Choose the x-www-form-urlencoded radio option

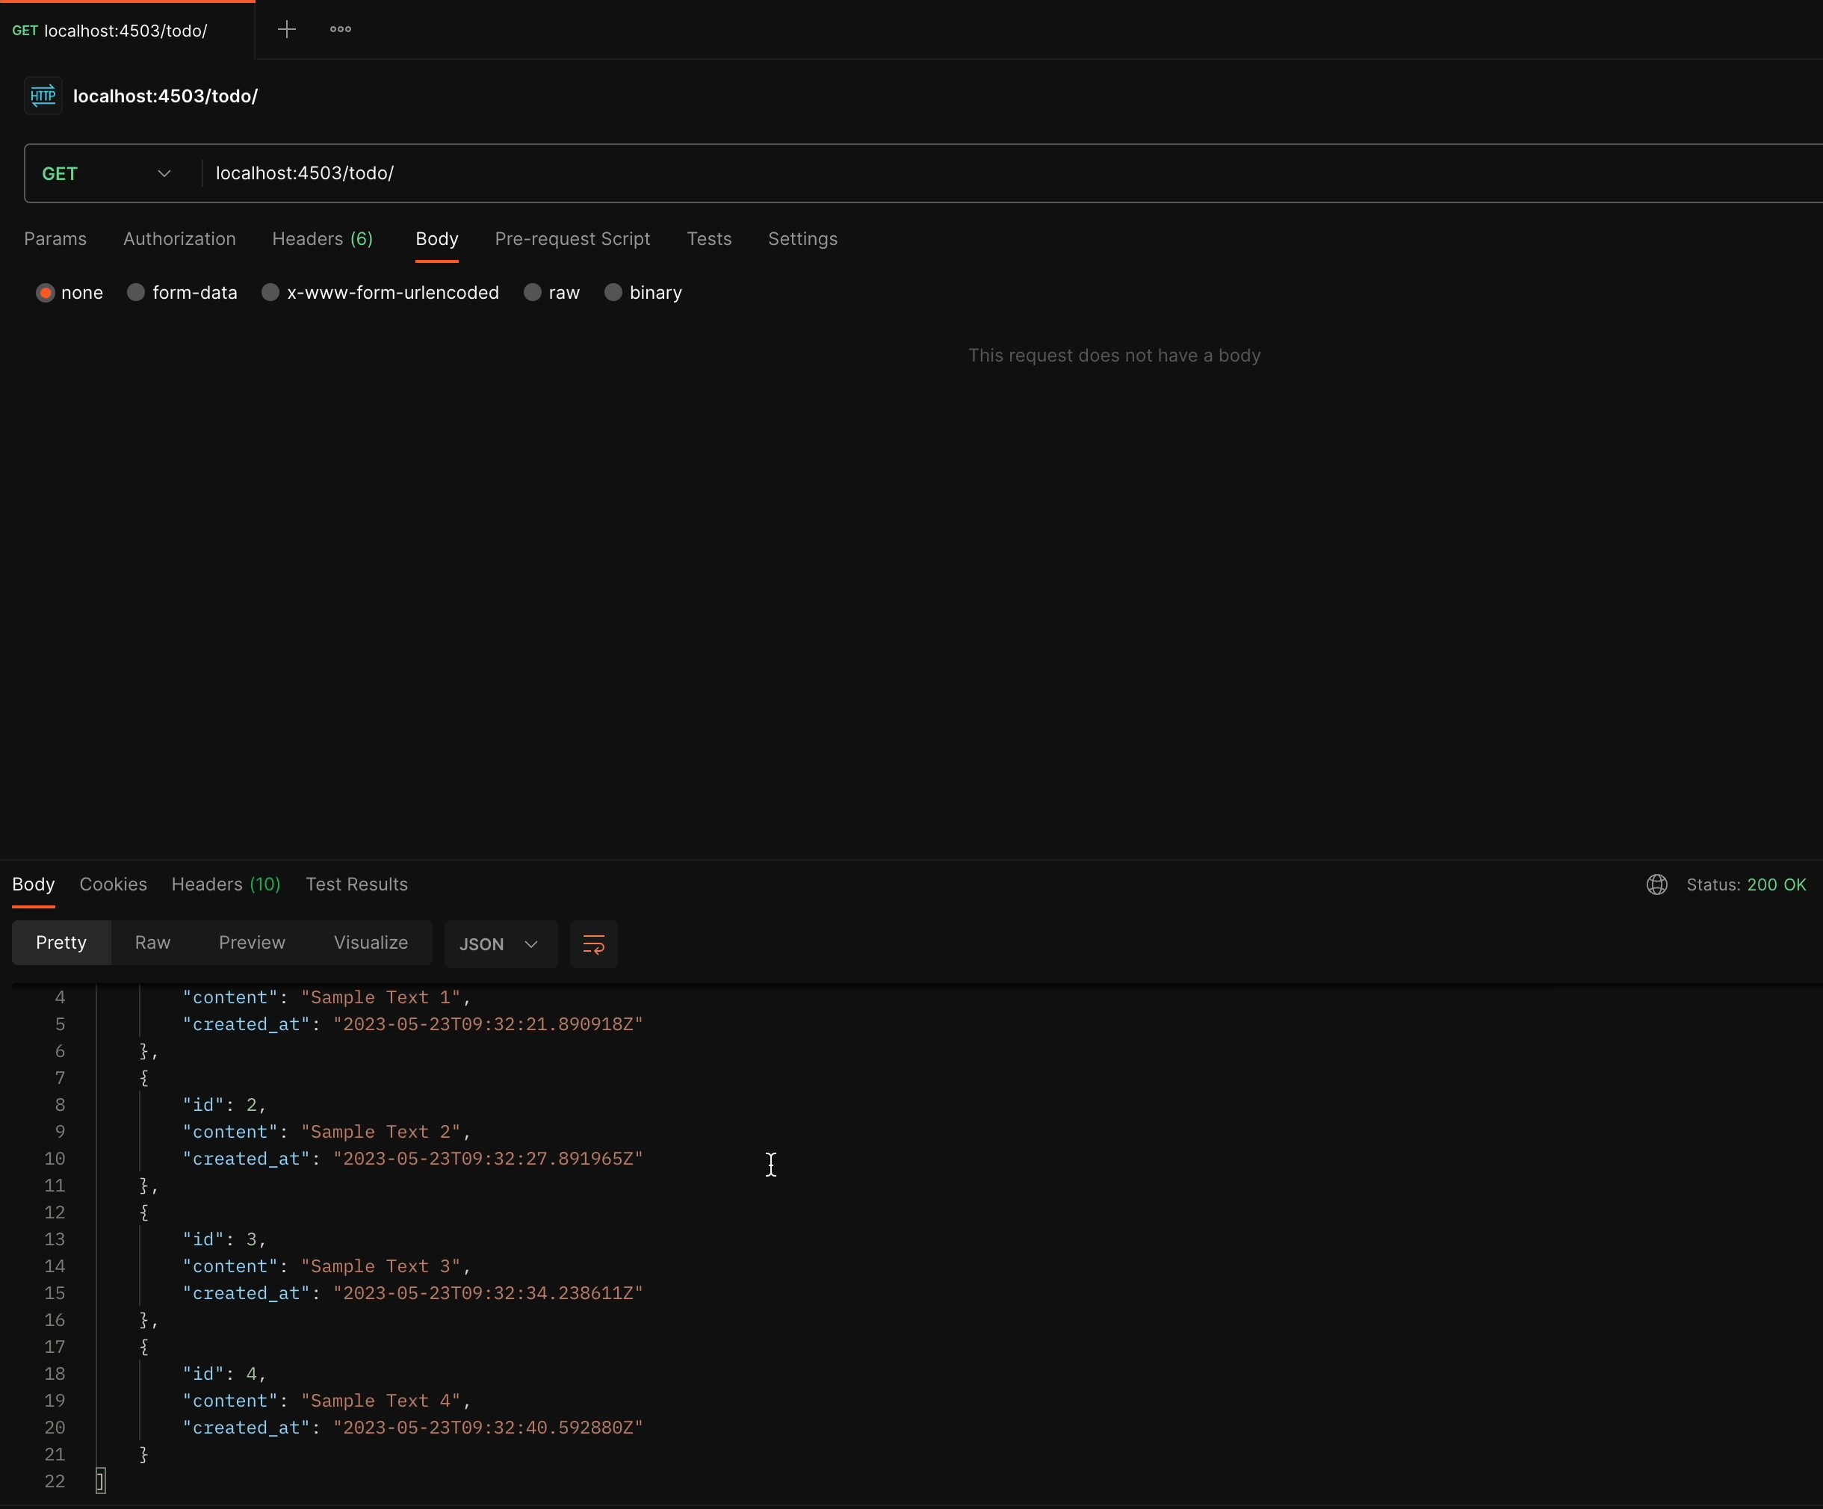[x=271, y=292]
